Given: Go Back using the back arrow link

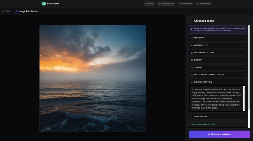Looking at the screenshot, I should [x=7, y=11].
